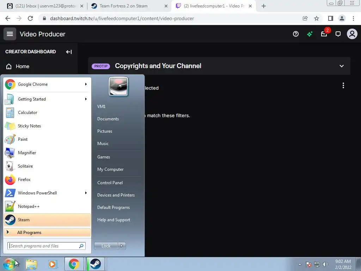Image resolution: width=361 pixels, height=271 pixels.
Task: Start Solitaire game
Action: 47,166
